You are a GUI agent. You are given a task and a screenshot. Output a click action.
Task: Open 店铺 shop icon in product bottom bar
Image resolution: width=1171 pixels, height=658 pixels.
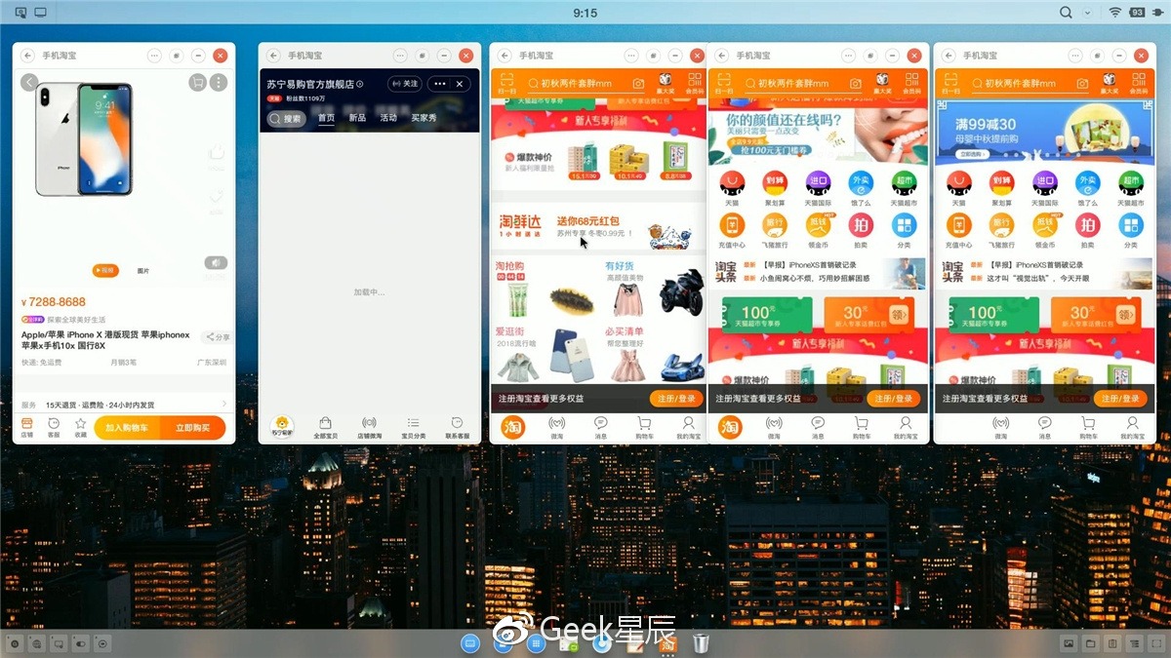coord(27,428)
